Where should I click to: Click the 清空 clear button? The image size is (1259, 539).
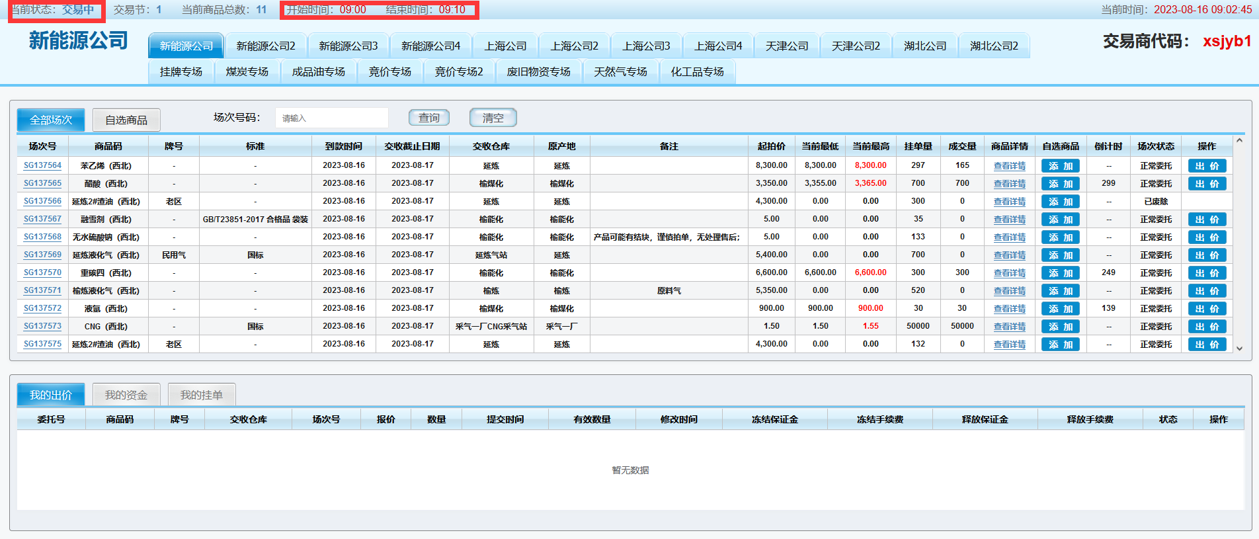493,118
